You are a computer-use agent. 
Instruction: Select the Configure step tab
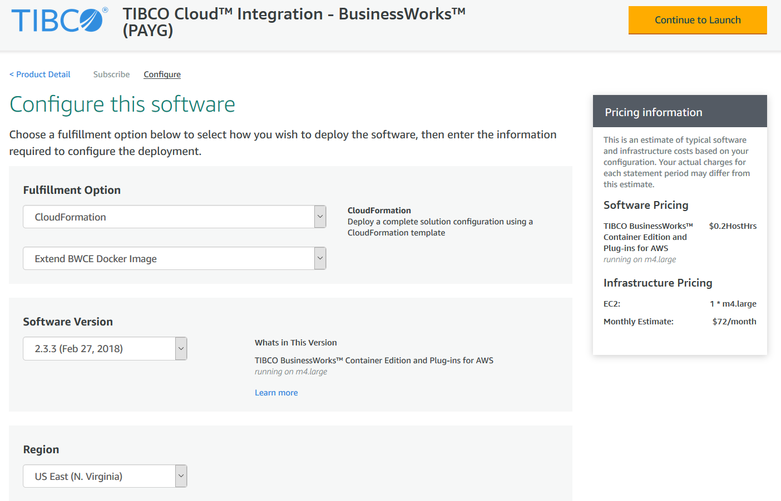[162, 74]
